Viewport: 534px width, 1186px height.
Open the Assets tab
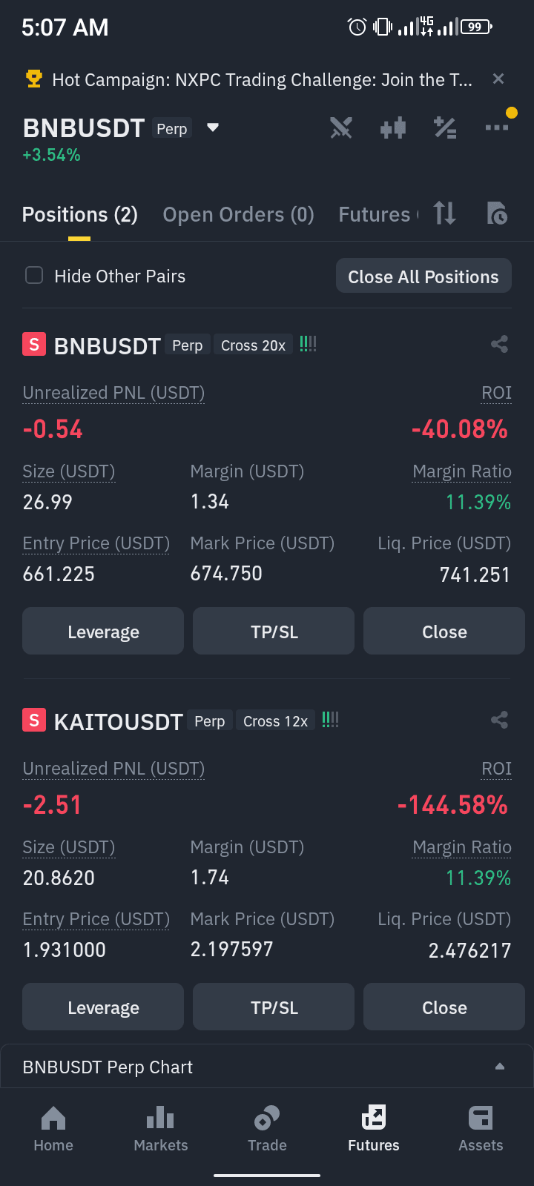click(x=481, y=1129)
